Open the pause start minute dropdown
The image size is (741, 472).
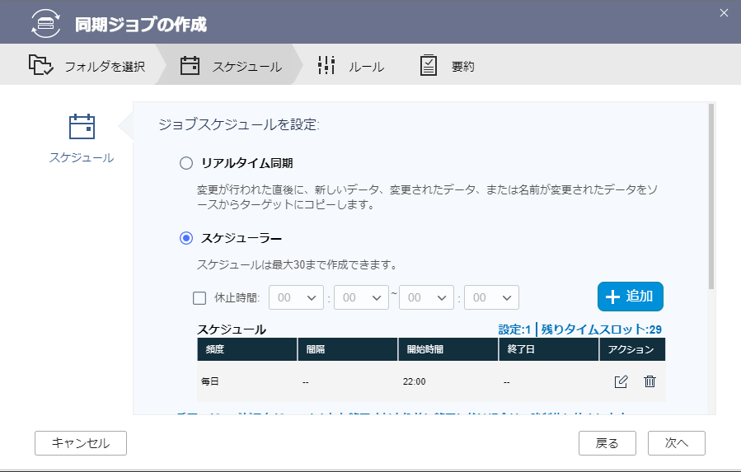361,298
